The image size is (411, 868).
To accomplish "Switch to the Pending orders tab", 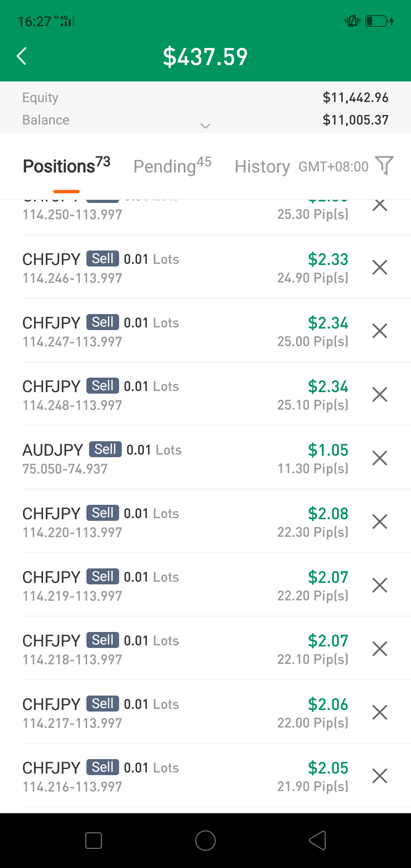I will 172,166.
